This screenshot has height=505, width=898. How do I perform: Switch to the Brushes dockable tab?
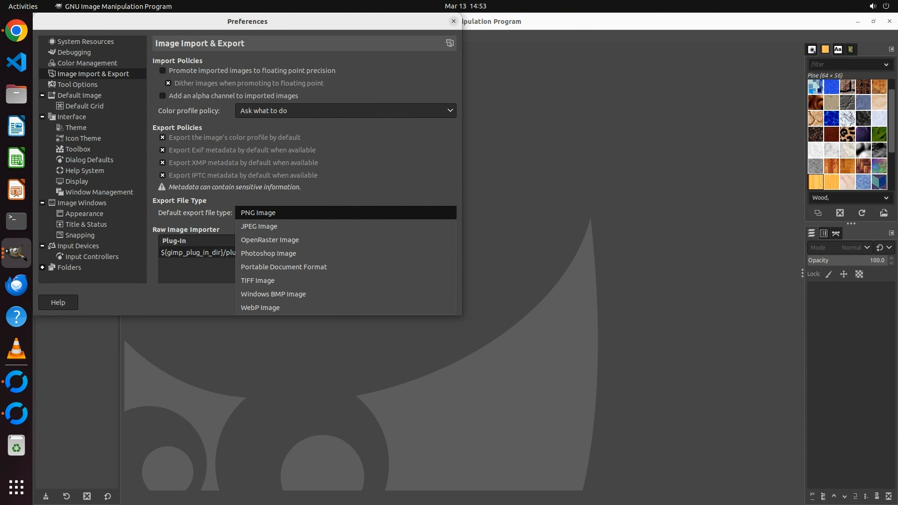pos(812,49)
